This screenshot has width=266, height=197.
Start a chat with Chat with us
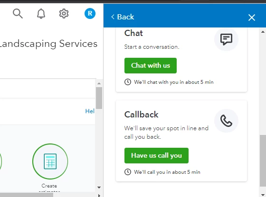[151, 65]
